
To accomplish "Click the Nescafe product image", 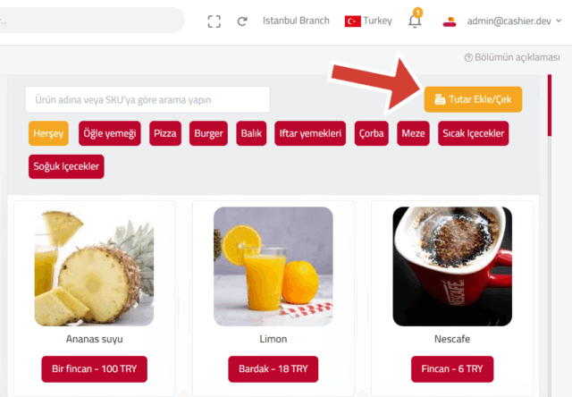I will coord(452,266).
